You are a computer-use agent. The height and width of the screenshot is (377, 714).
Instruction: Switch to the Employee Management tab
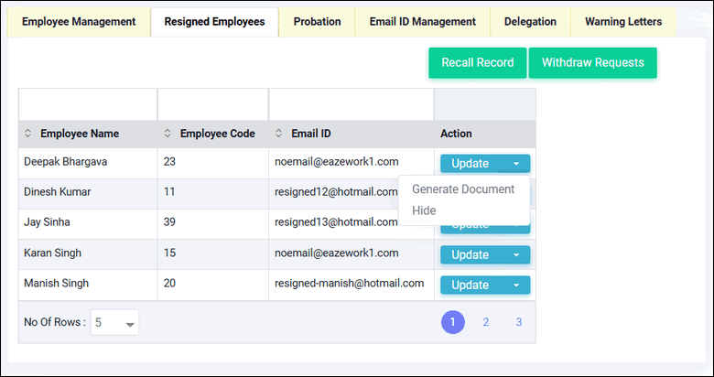[79, 22]
